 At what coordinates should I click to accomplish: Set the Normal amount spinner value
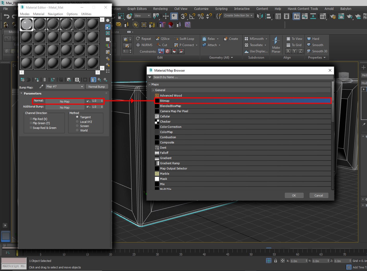(102, 101)
